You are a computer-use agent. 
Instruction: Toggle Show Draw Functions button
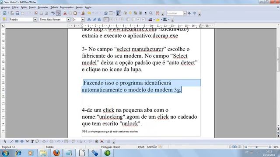pos(119,13)
